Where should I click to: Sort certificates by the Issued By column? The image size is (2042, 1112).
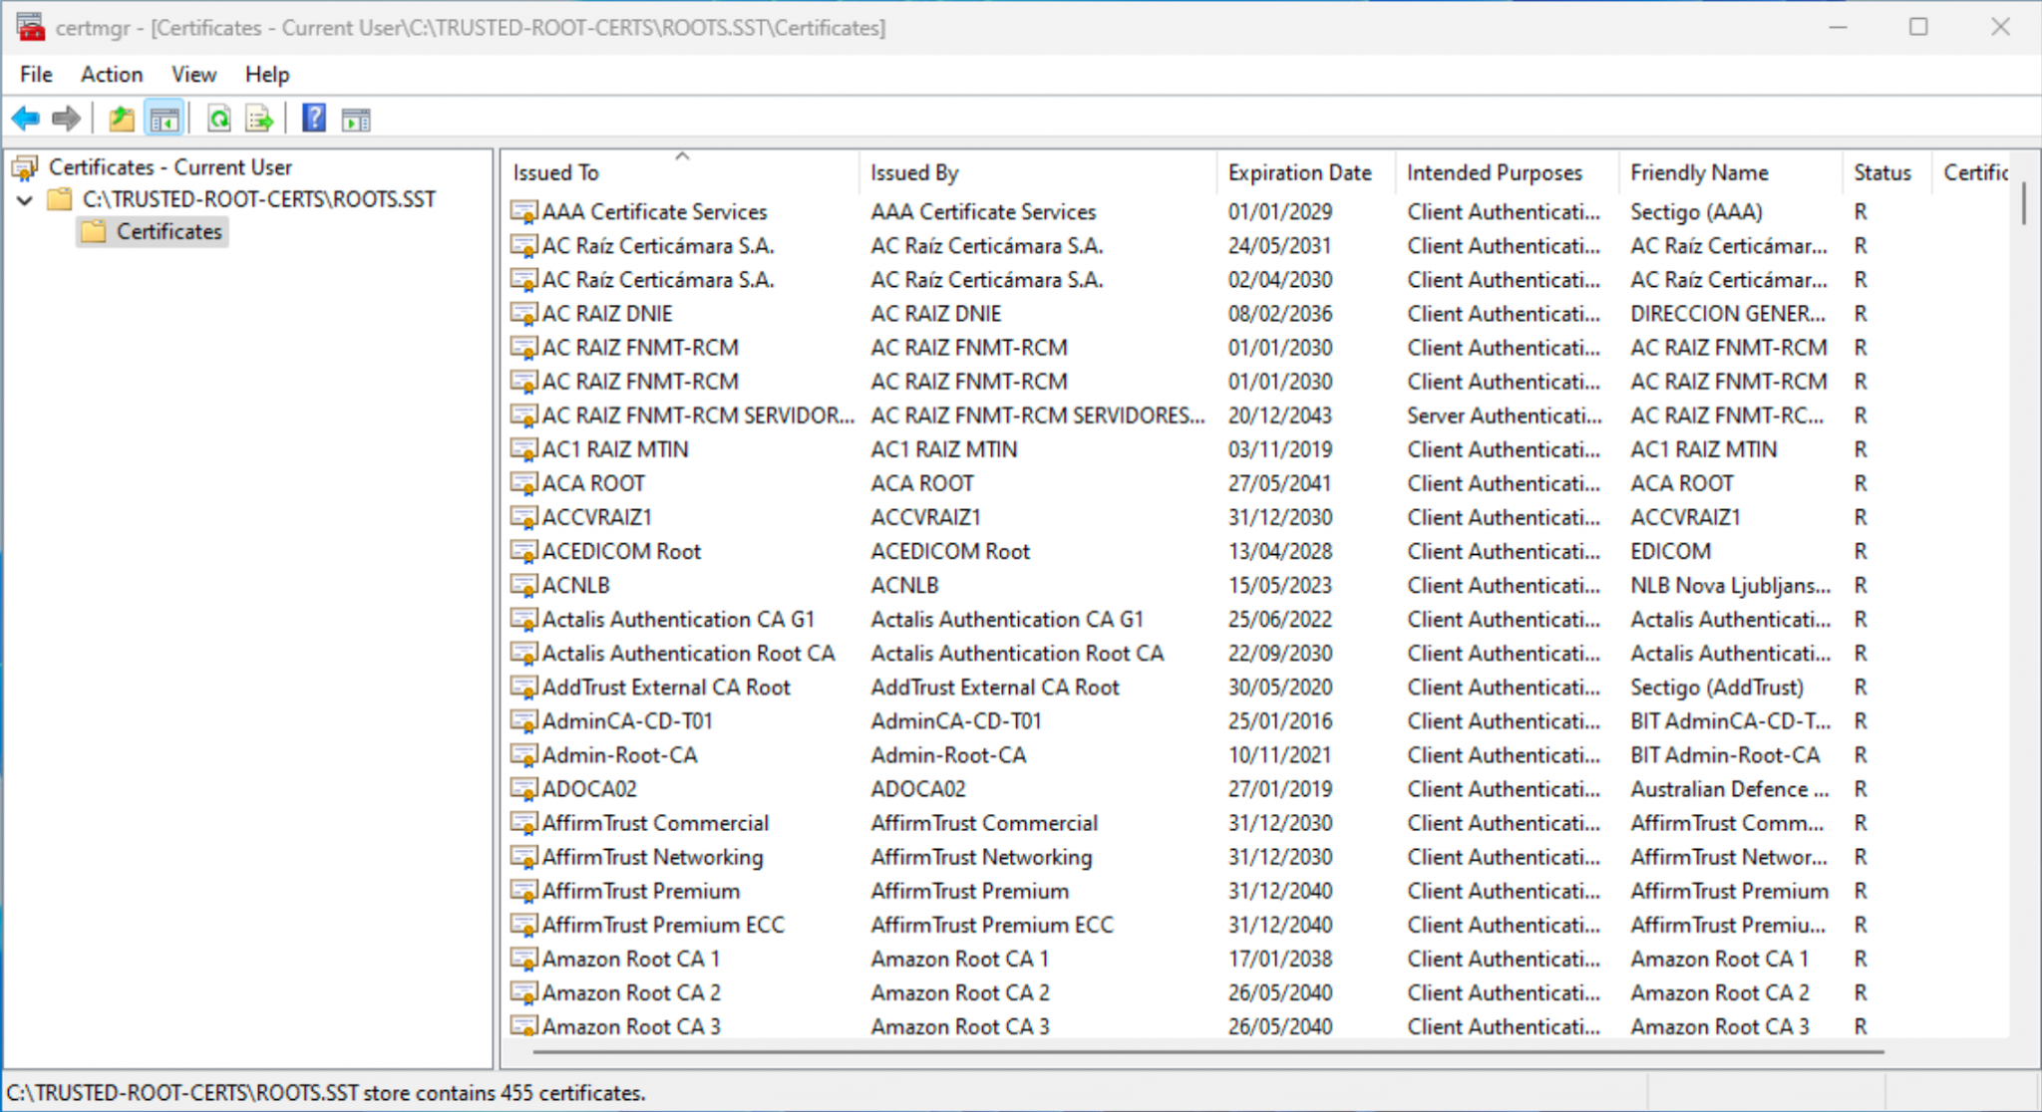(x=914, y=171)
